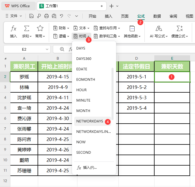Add a new tab with the plus button
Screen dimensions: 195x187
pos(112,6)
